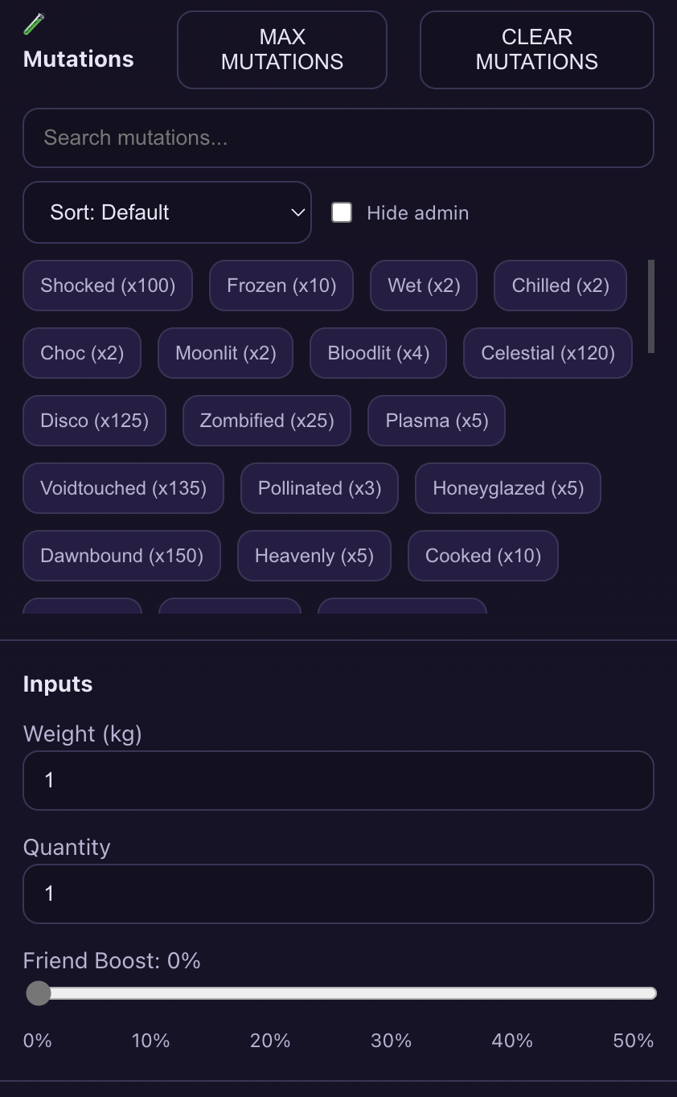Select the Wet (x2) mutation chip

point(424,286)
